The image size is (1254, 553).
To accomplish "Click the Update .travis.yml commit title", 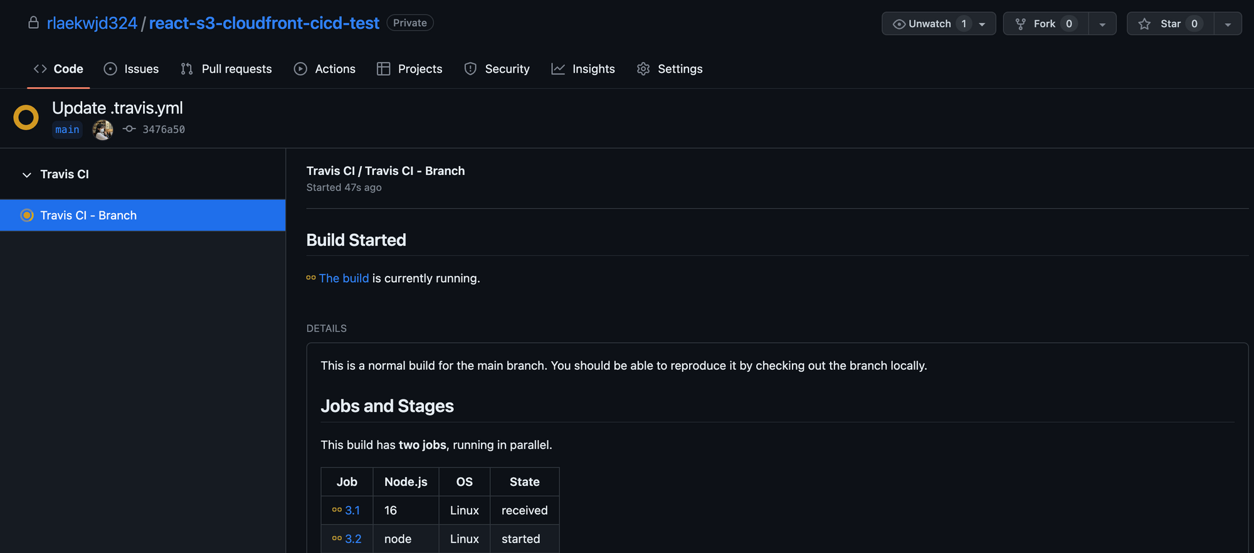I will tap(117, 108).
